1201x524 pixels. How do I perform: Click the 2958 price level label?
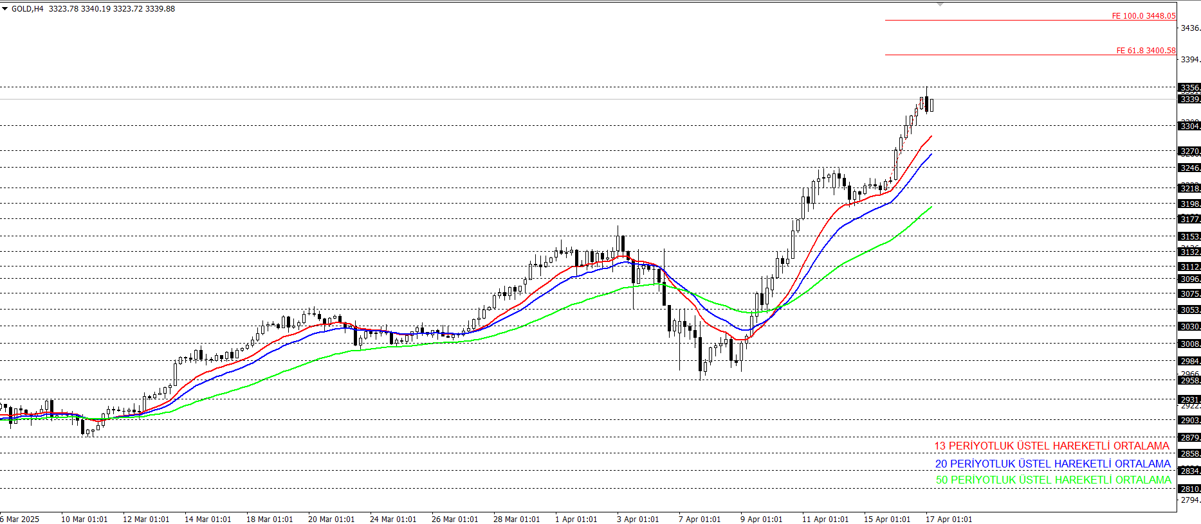[1189, 380]
